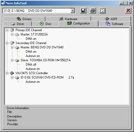This screenshot has width=134, height=132.
Task: Select Autorun on under BENQ master
Action: pos(33,56)
